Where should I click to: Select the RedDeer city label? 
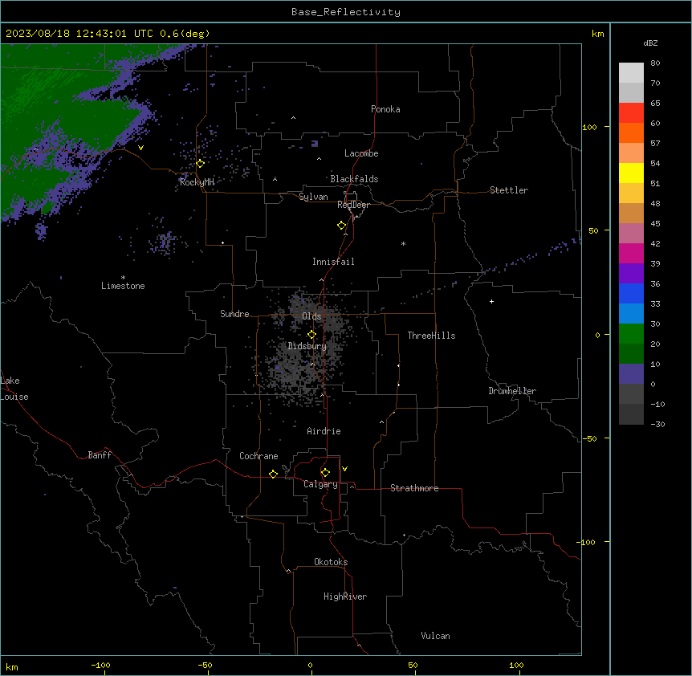[353, 205]
